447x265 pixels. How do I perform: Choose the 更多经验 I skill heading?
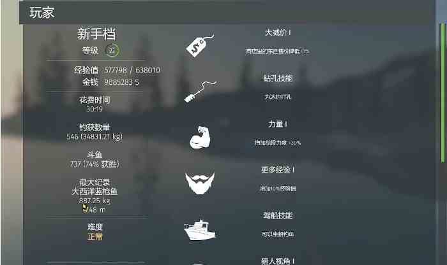[278, 169]
